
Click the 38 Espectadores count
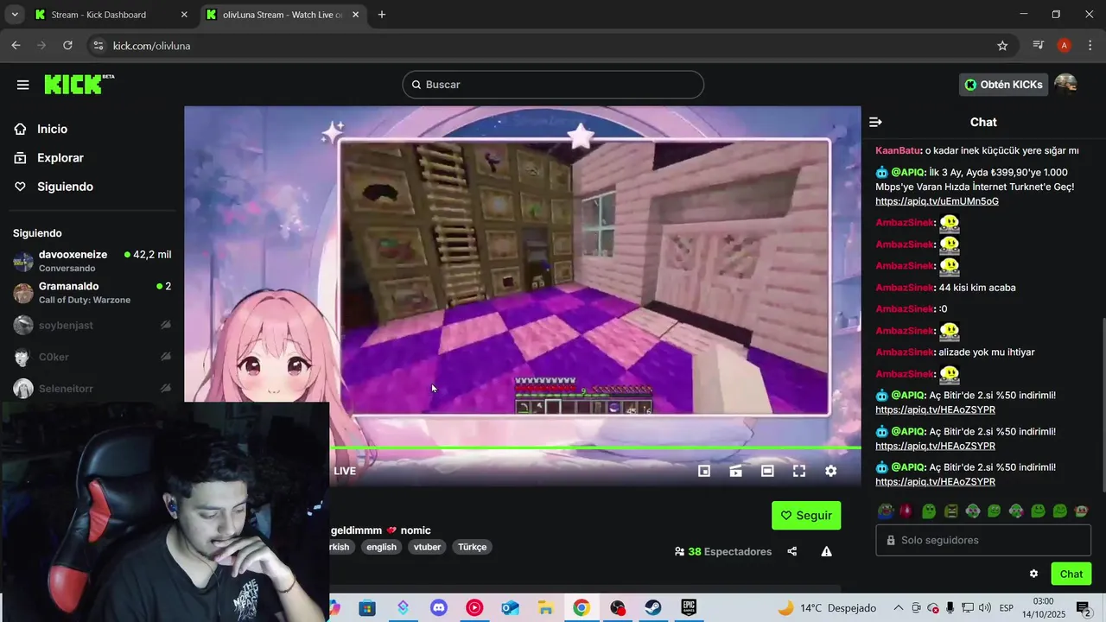tap(723, 551)
